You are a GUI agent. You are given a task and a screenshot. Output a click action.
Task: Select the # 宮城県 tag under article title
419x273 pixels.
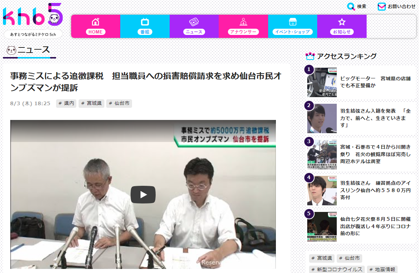[x=91, y=103]
